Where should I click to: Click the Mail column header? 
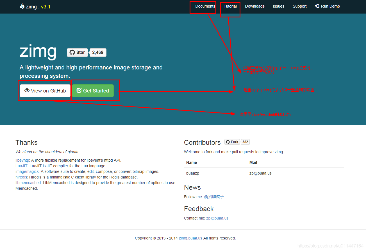point(253,162)
